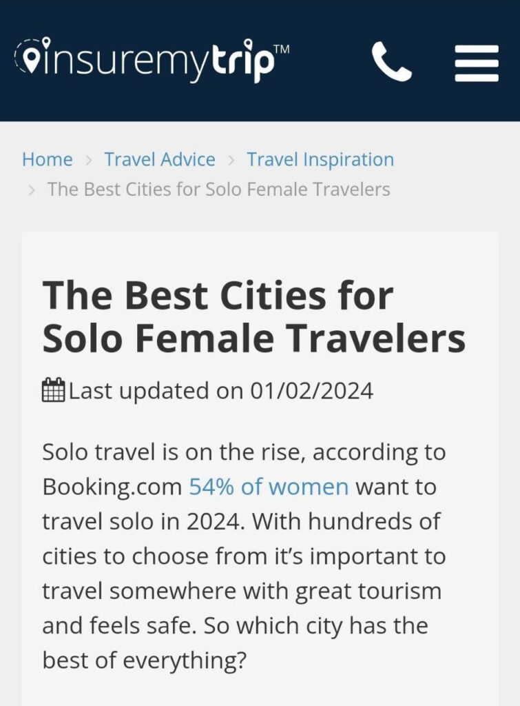Click the insuremytrip logo
The width and height of the screenshot is (520, 706).
click(x=152, y=61)
